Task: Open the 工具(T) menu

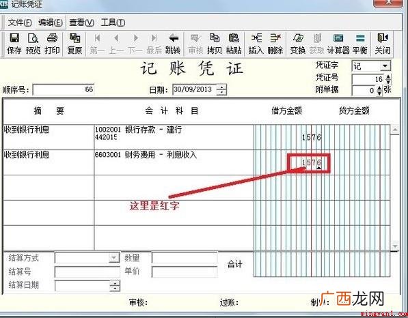Action: [x=113, y=23]
